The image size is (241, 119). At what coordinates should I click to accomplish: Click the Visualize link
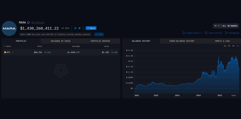(x=234, y=33)
